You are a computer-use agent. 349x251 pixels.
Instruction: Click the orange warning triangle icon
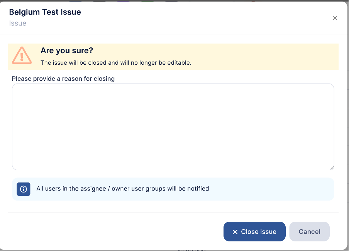(22, 55)
